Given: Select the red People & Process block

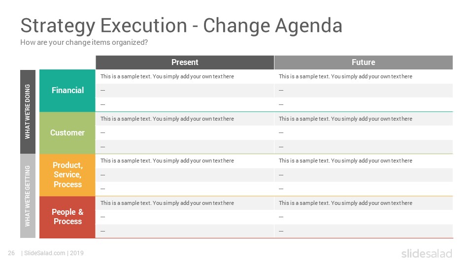Looking at the screenshot, I should [68, 217].
